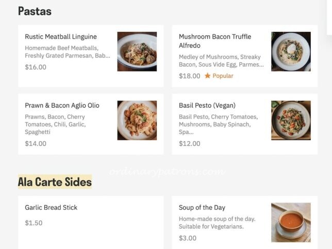
Task: Click the $12.00 price on Basil Pesto
Action: coord(189,143)
